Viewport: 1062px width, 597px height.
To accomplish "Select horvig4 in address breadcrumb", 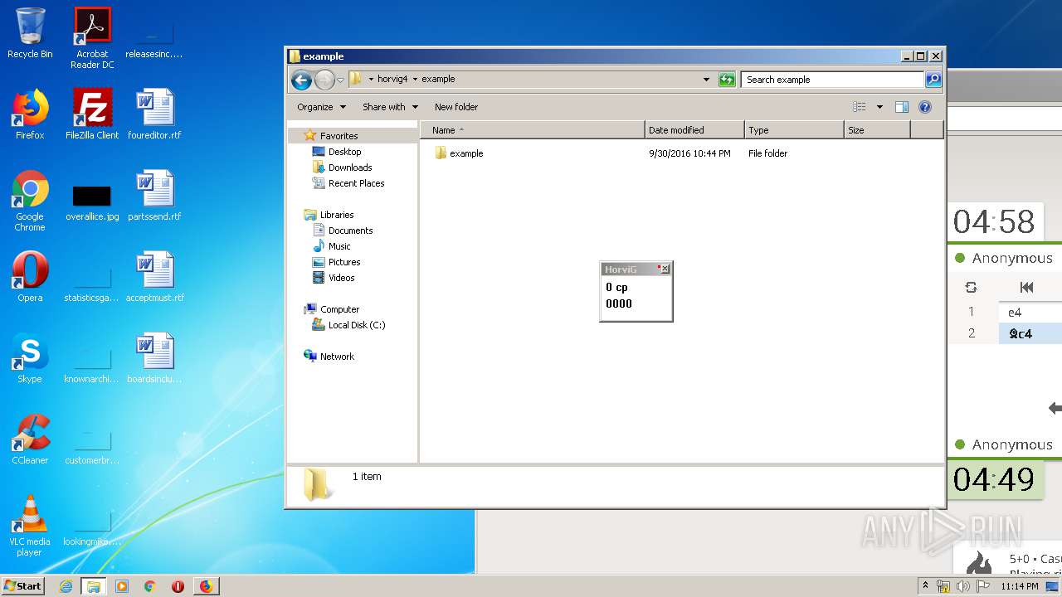I will (x=392, y=80).
